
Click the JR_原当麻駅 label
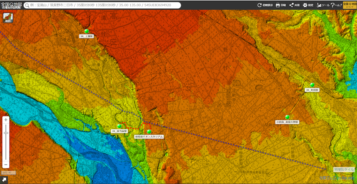coord(119,131)
